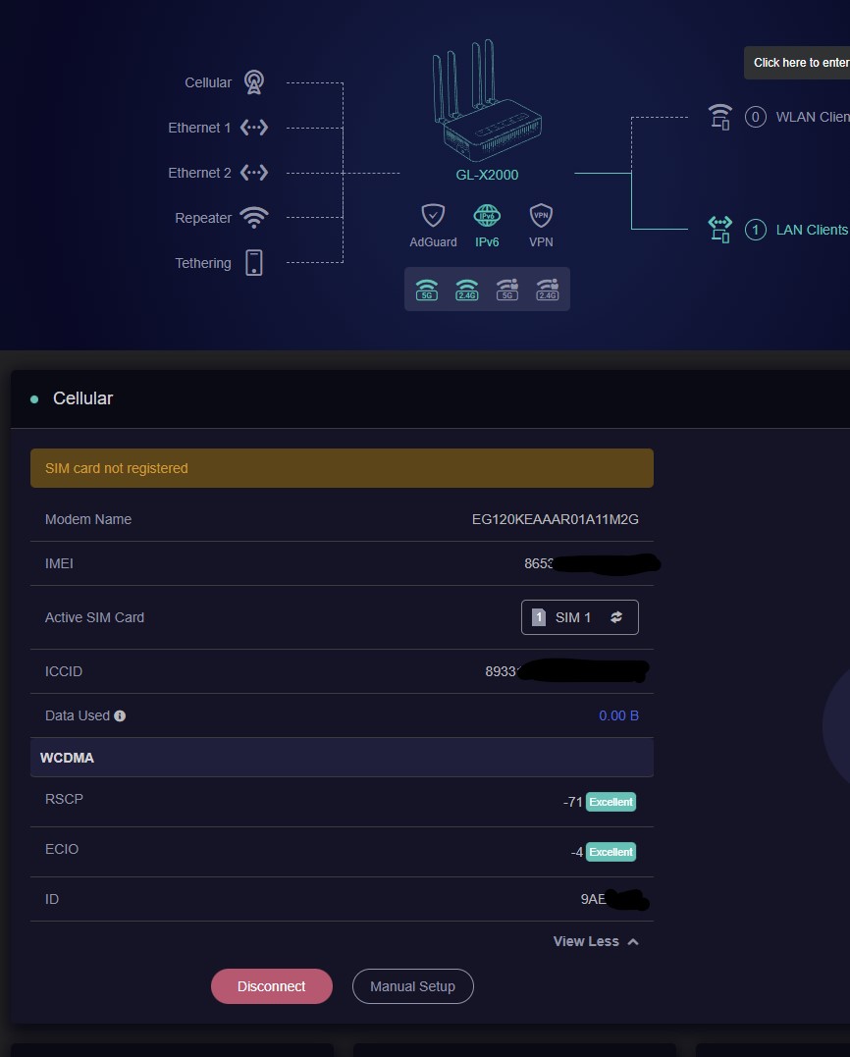Click the Ethernet 2 port icon
The image size is (850, 1057).
pos(254,173)
